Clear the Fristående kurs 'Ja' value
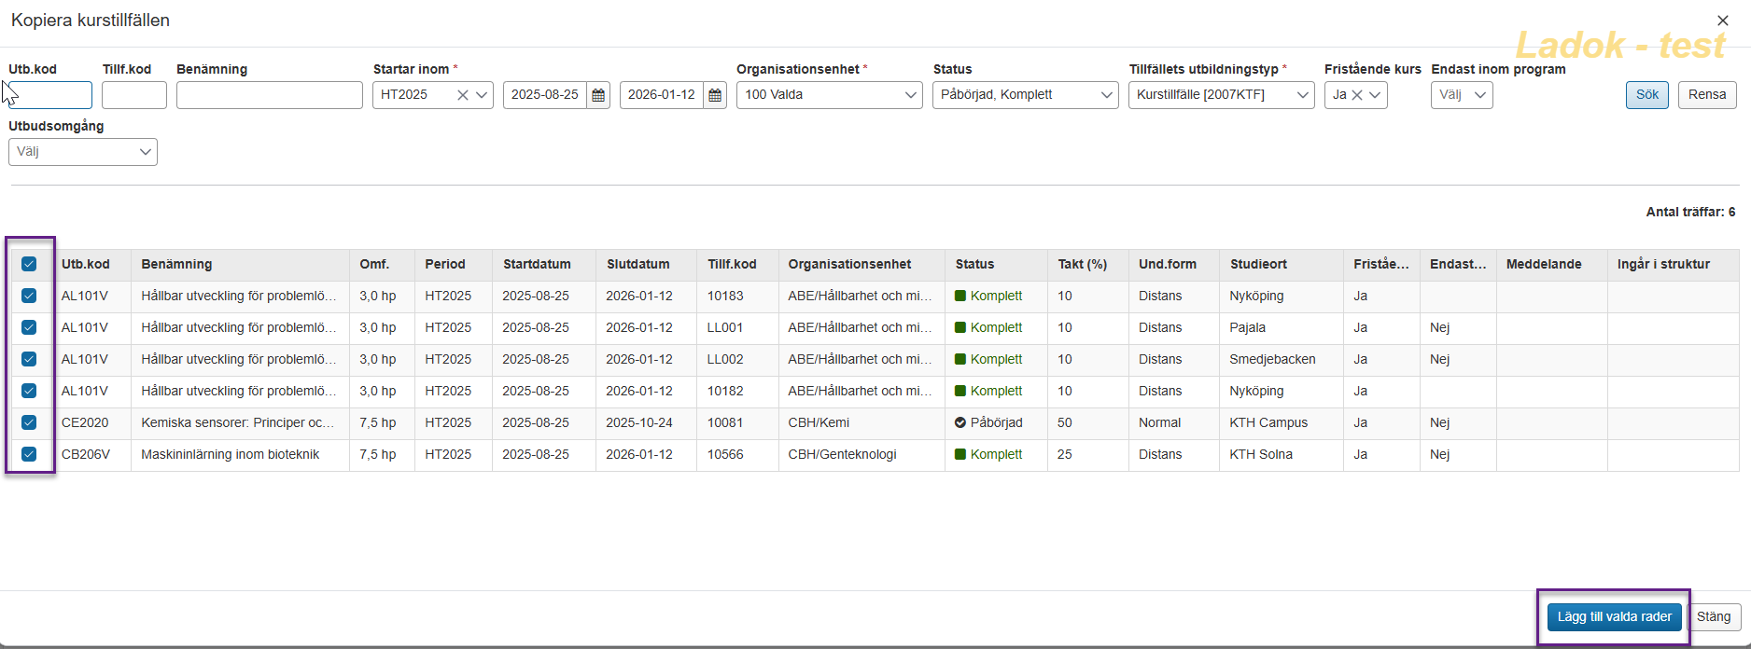The image size is (1751, 649). [1357, 95]
